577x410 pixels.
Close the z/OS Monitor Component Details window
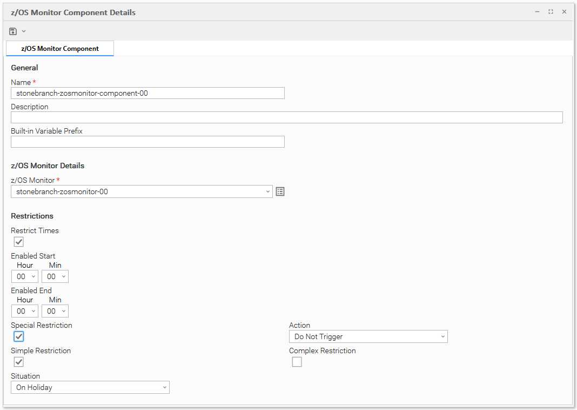(x=564, y=11)
